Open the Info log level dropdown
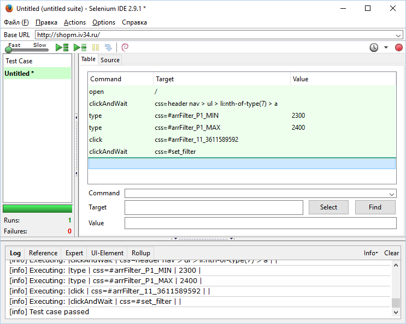Image resolution: width=406 pixels, height=324 pixels. click(x=371, y=253)
